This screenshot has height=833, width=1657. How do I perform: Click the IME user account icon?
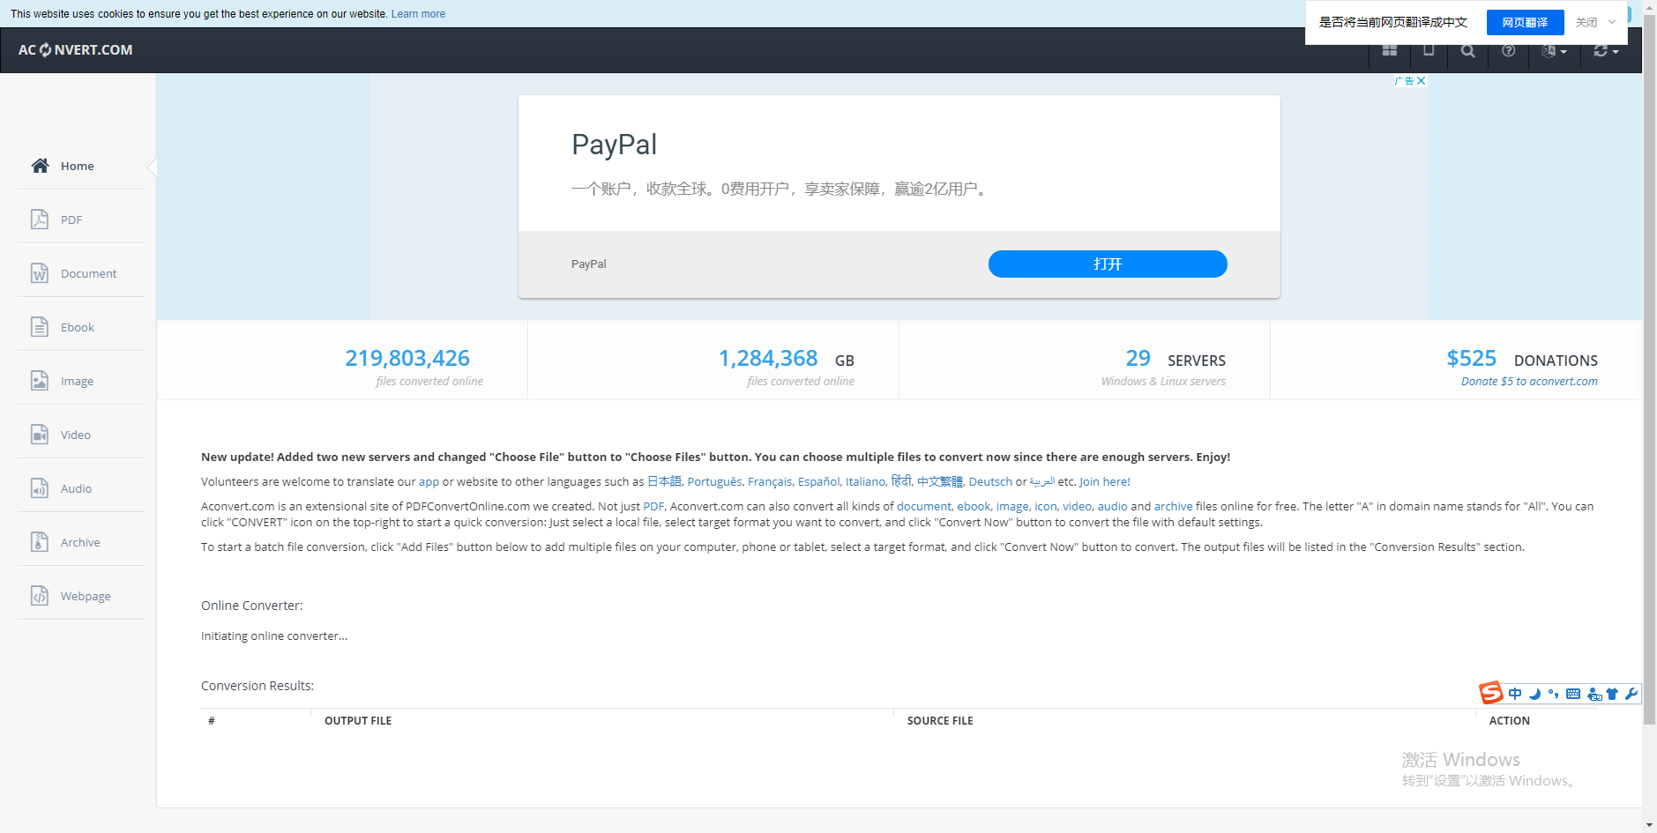tap(1594, 694)
